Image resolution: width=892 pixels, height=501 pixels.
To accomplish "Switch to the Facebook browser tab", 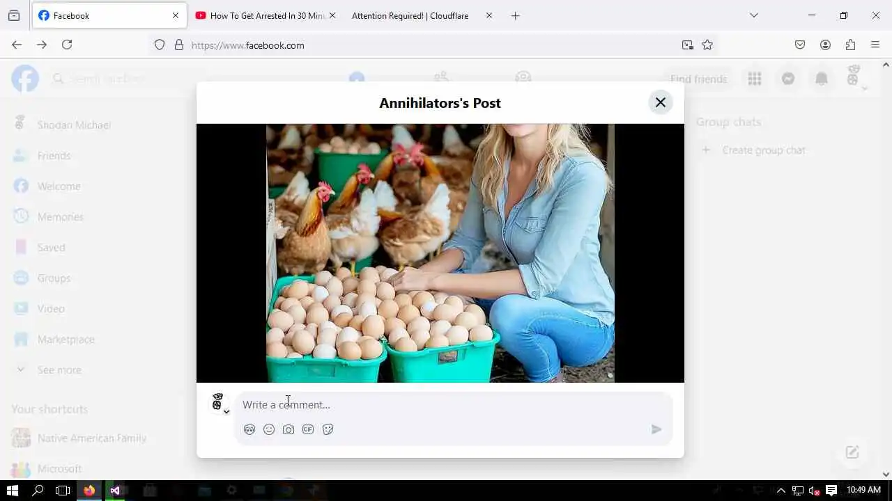I will [x=108, y=15].
